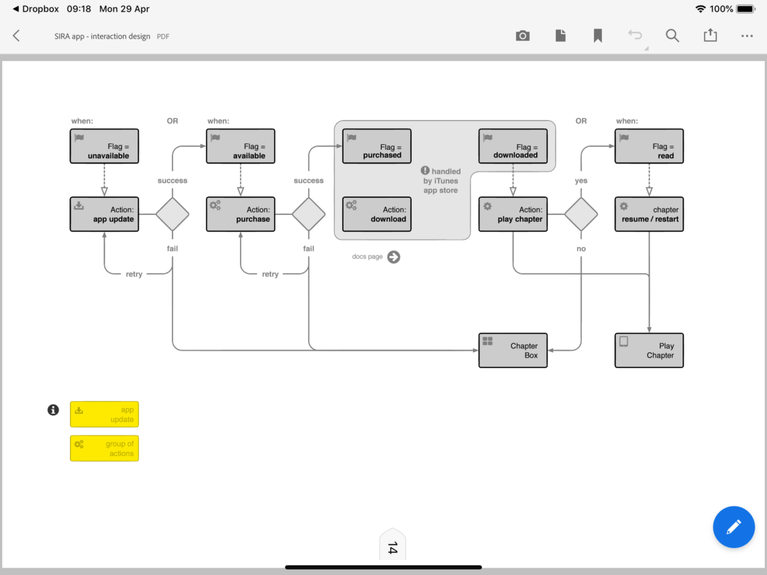Image resolution: width=767 pixels, height=575 pixels.
Task: Tap the share export icon
Action: [x=710, y=36]
